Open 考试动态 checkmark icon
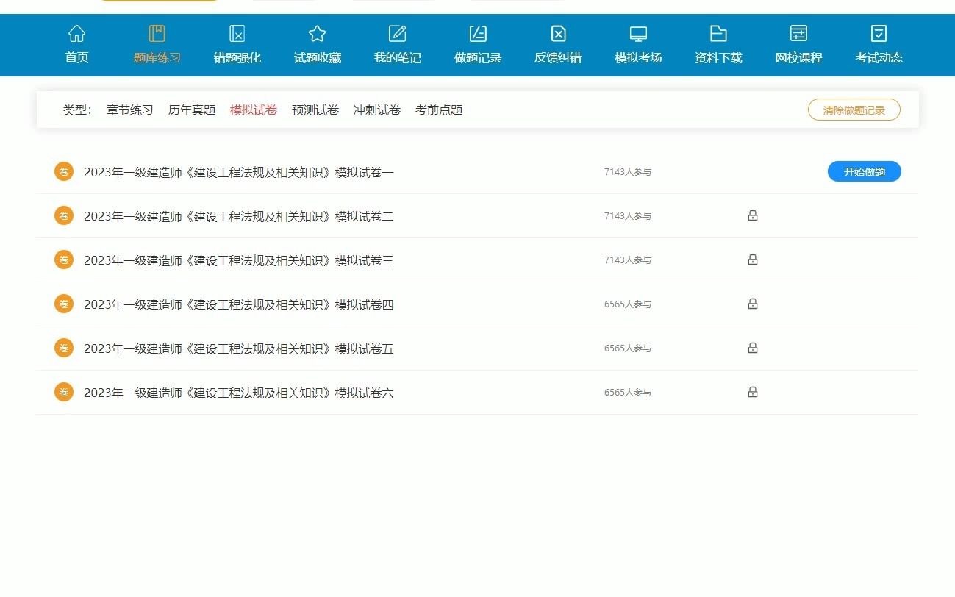The width and height of the screenshot is (955, 597). 879,34
